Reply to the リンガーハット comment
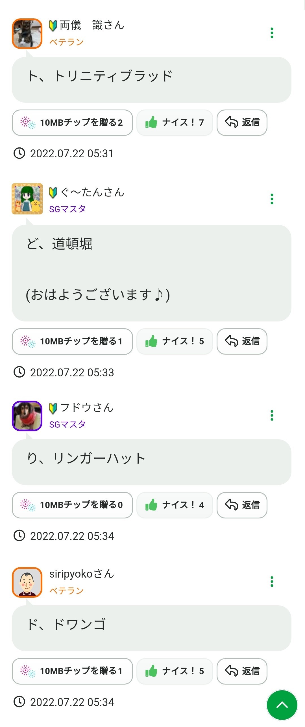305x727 pixels. pos(242,505)
